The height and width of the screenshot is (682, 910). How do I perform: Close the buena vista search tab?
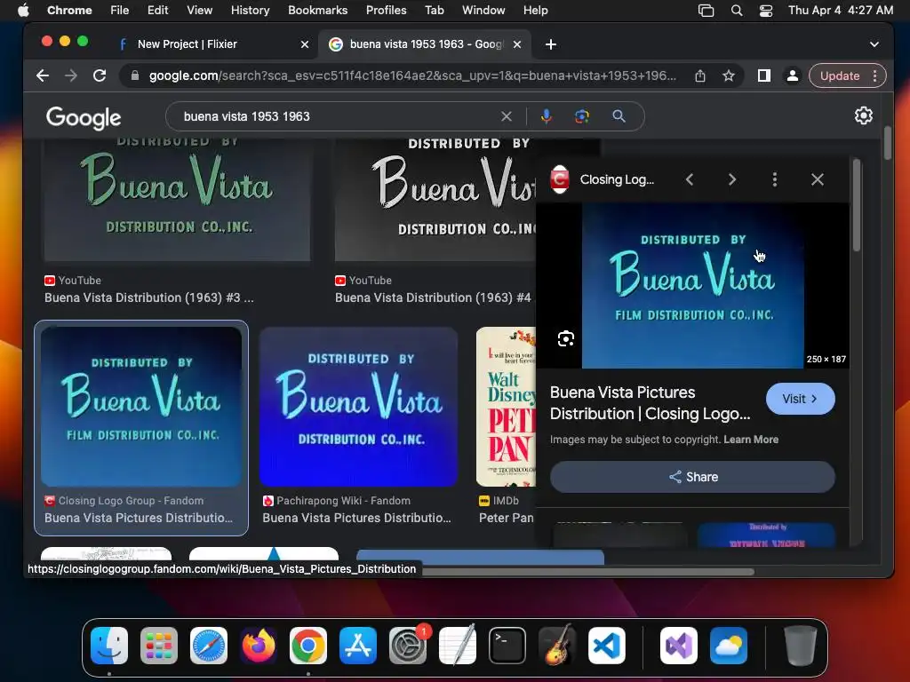pos(517,44)
